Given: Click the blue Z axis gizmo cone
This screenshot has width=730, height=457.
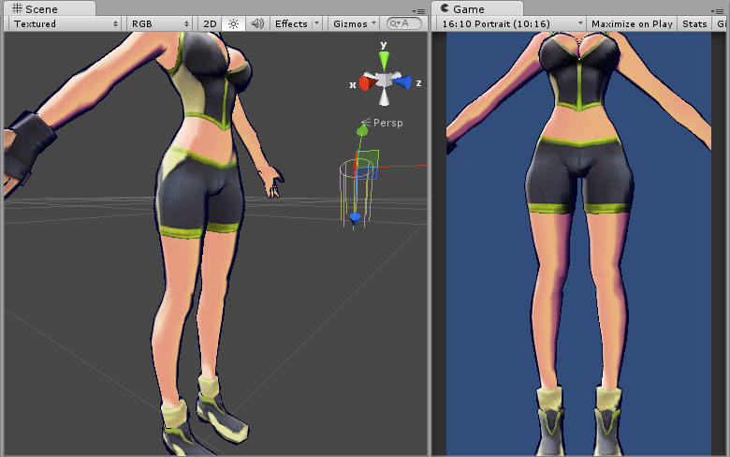Looking at the screenshot, I should pos(402,82).
